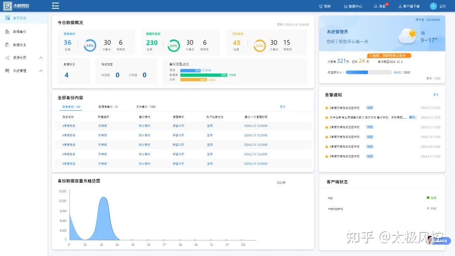Click 更多 in 全部备份内容 panel
455x256 pixels.
[x=283, y=107]
